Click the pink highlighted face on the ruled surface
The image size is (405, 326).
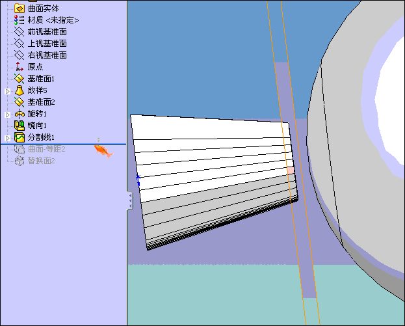click(291, 170)
